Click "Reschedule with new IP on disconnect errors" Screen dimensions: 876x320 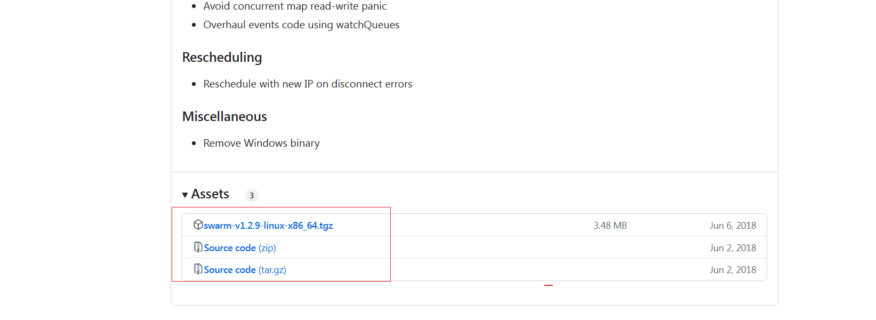(308, 84)
